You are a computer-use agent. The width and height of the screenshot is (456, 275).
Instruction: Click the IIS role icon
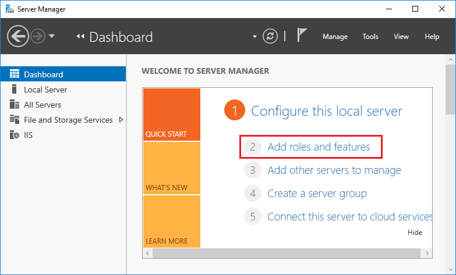(x=14, y=135)
